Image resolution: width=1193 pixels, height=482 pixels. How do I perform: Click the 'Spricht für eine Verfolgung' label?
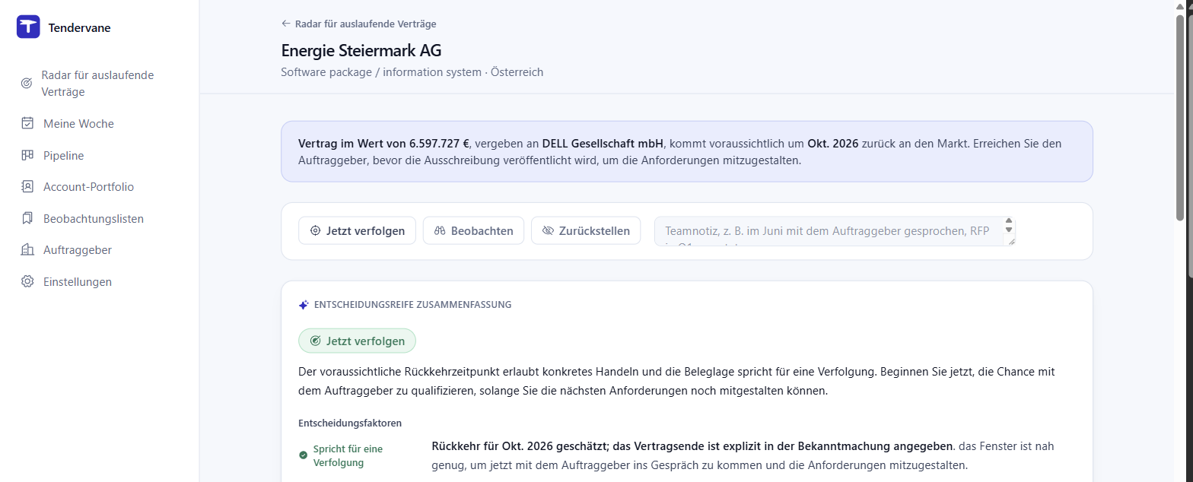click(x=348, y=455)
